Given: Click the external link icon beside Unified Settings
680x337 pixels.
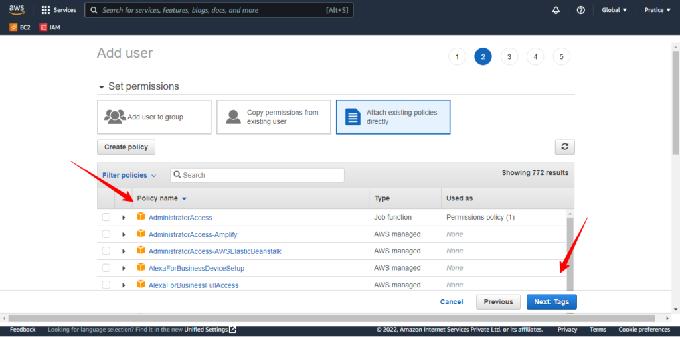Looking at the screenshot, I should click(x=233, y=330).
